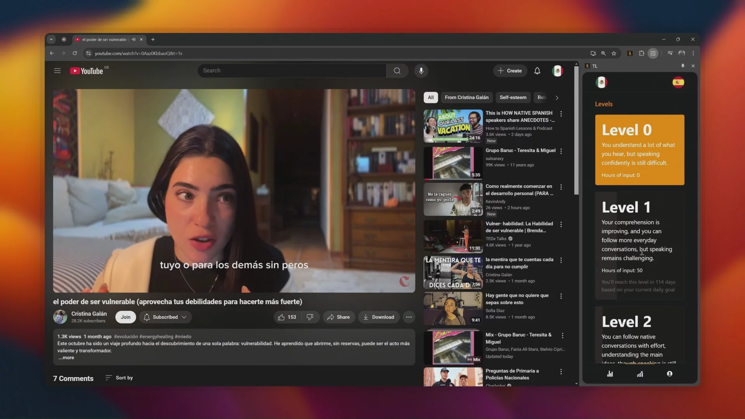This screenshot has width=745, height=419.
Task: Dislike the video with thumbs down
Action: [310, 317]
